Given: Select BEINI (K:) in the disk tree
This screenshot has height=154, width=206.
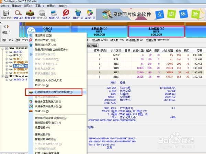Looking at the screenshot, I should coord(20,79).
